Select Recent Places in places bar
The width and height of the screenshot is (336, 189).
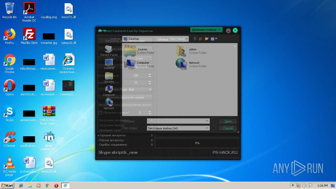(x=109, y=50)
